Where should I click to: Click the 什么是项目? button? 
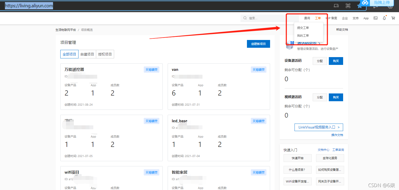(298, 170)
